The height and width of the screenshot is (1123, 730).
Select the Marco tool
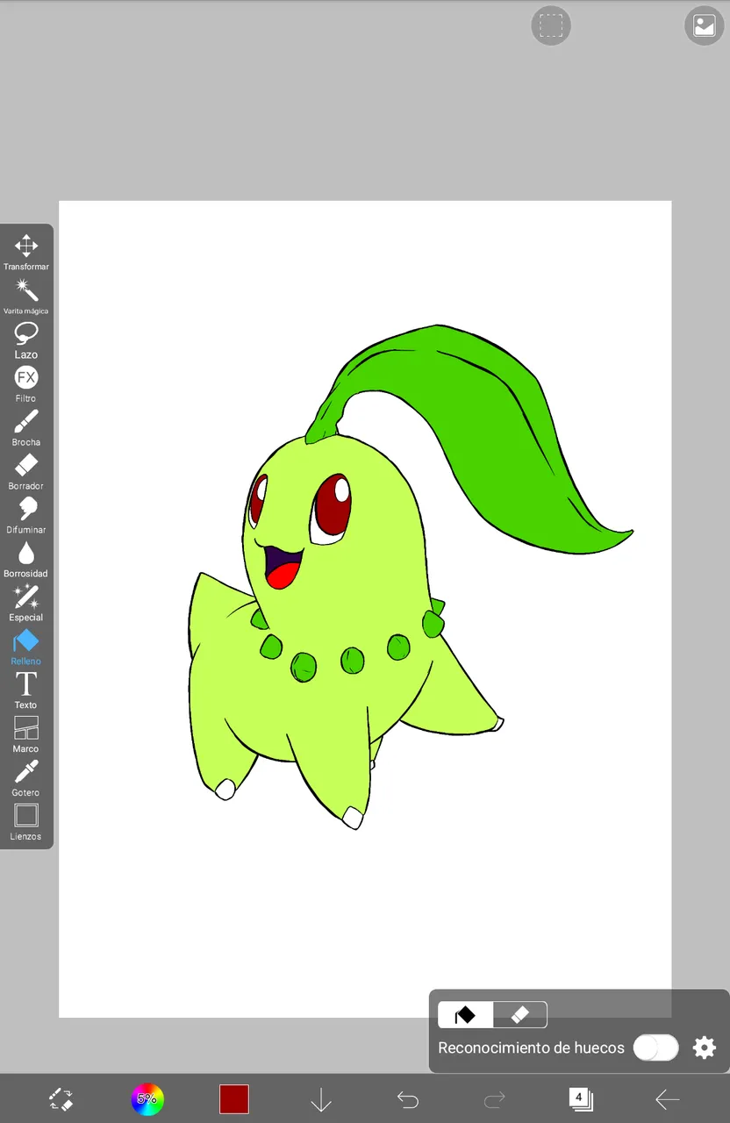tap(26, 735)
